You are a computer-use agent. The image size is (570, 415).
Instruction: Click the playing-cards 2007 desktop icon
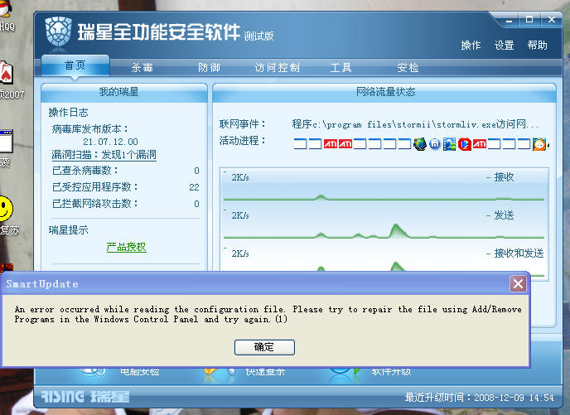pyautogui.click(x=6, y=73)
